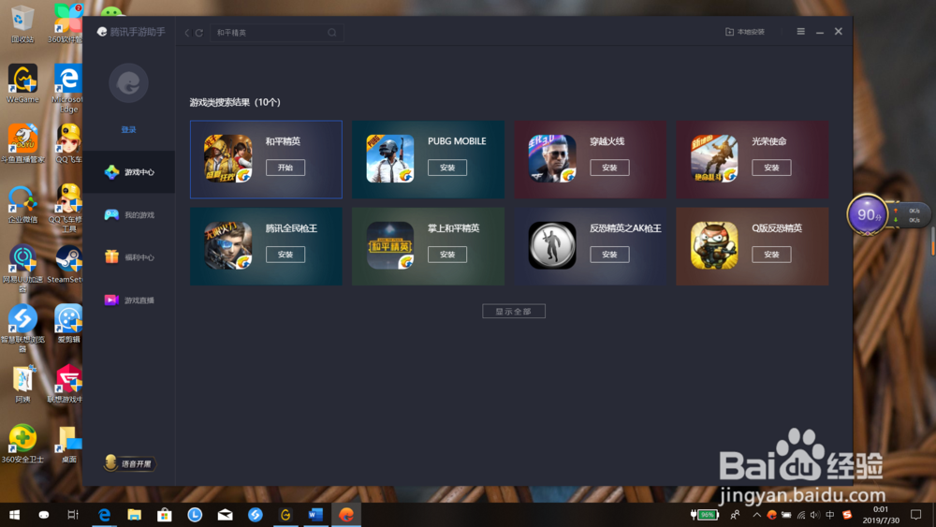Go back with the left arrow icon
The height and width of the screenshot is (527, 936).
[x=187, y=33]
